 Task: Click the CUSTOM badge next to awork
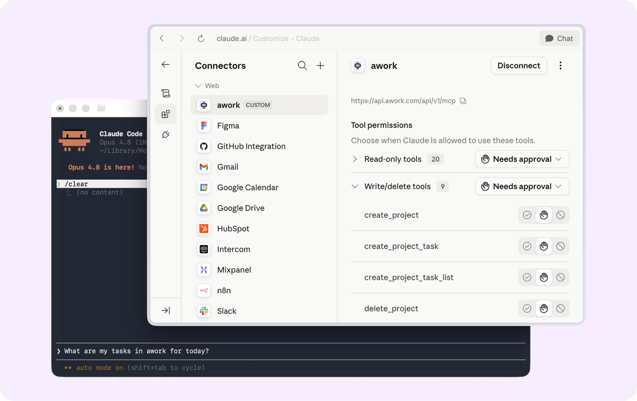(258, 105)
